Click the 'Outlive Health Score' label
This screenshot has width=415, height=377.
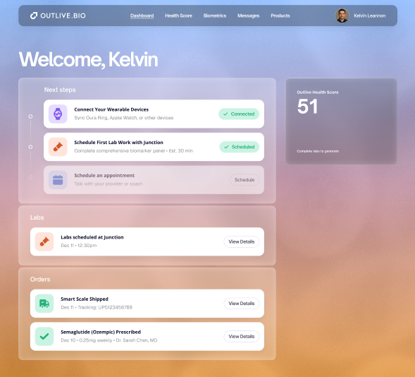tap(318, 92)
